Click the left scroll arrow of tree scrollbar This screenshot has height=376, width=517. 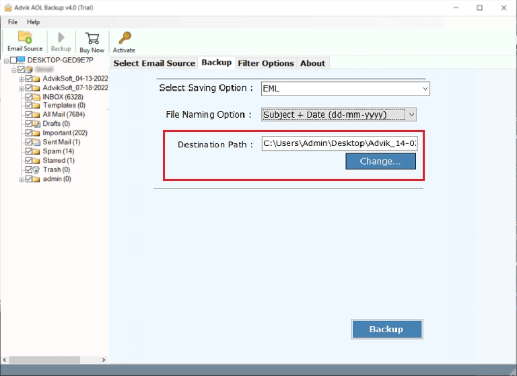tap(5, 360)
